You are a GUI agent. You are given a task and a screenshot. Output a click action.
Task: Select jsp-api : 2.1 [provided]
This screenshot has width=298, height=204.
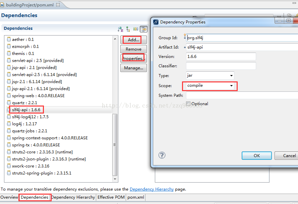click(34, 67)
